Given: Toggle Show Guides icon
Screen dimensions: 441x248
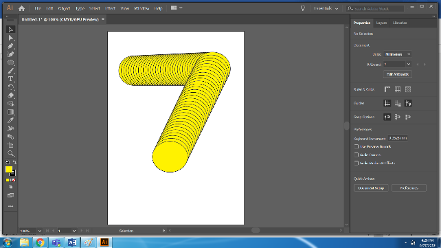Looking at the screenshot, I should click(x=387, y=103).
